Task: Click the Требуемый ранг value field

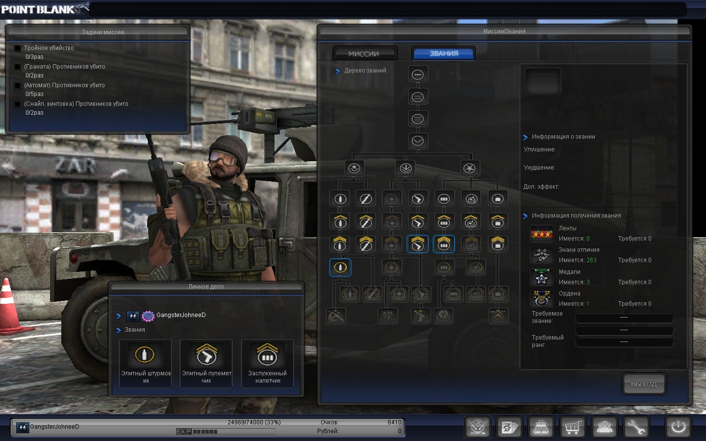Action: (624, 342)
